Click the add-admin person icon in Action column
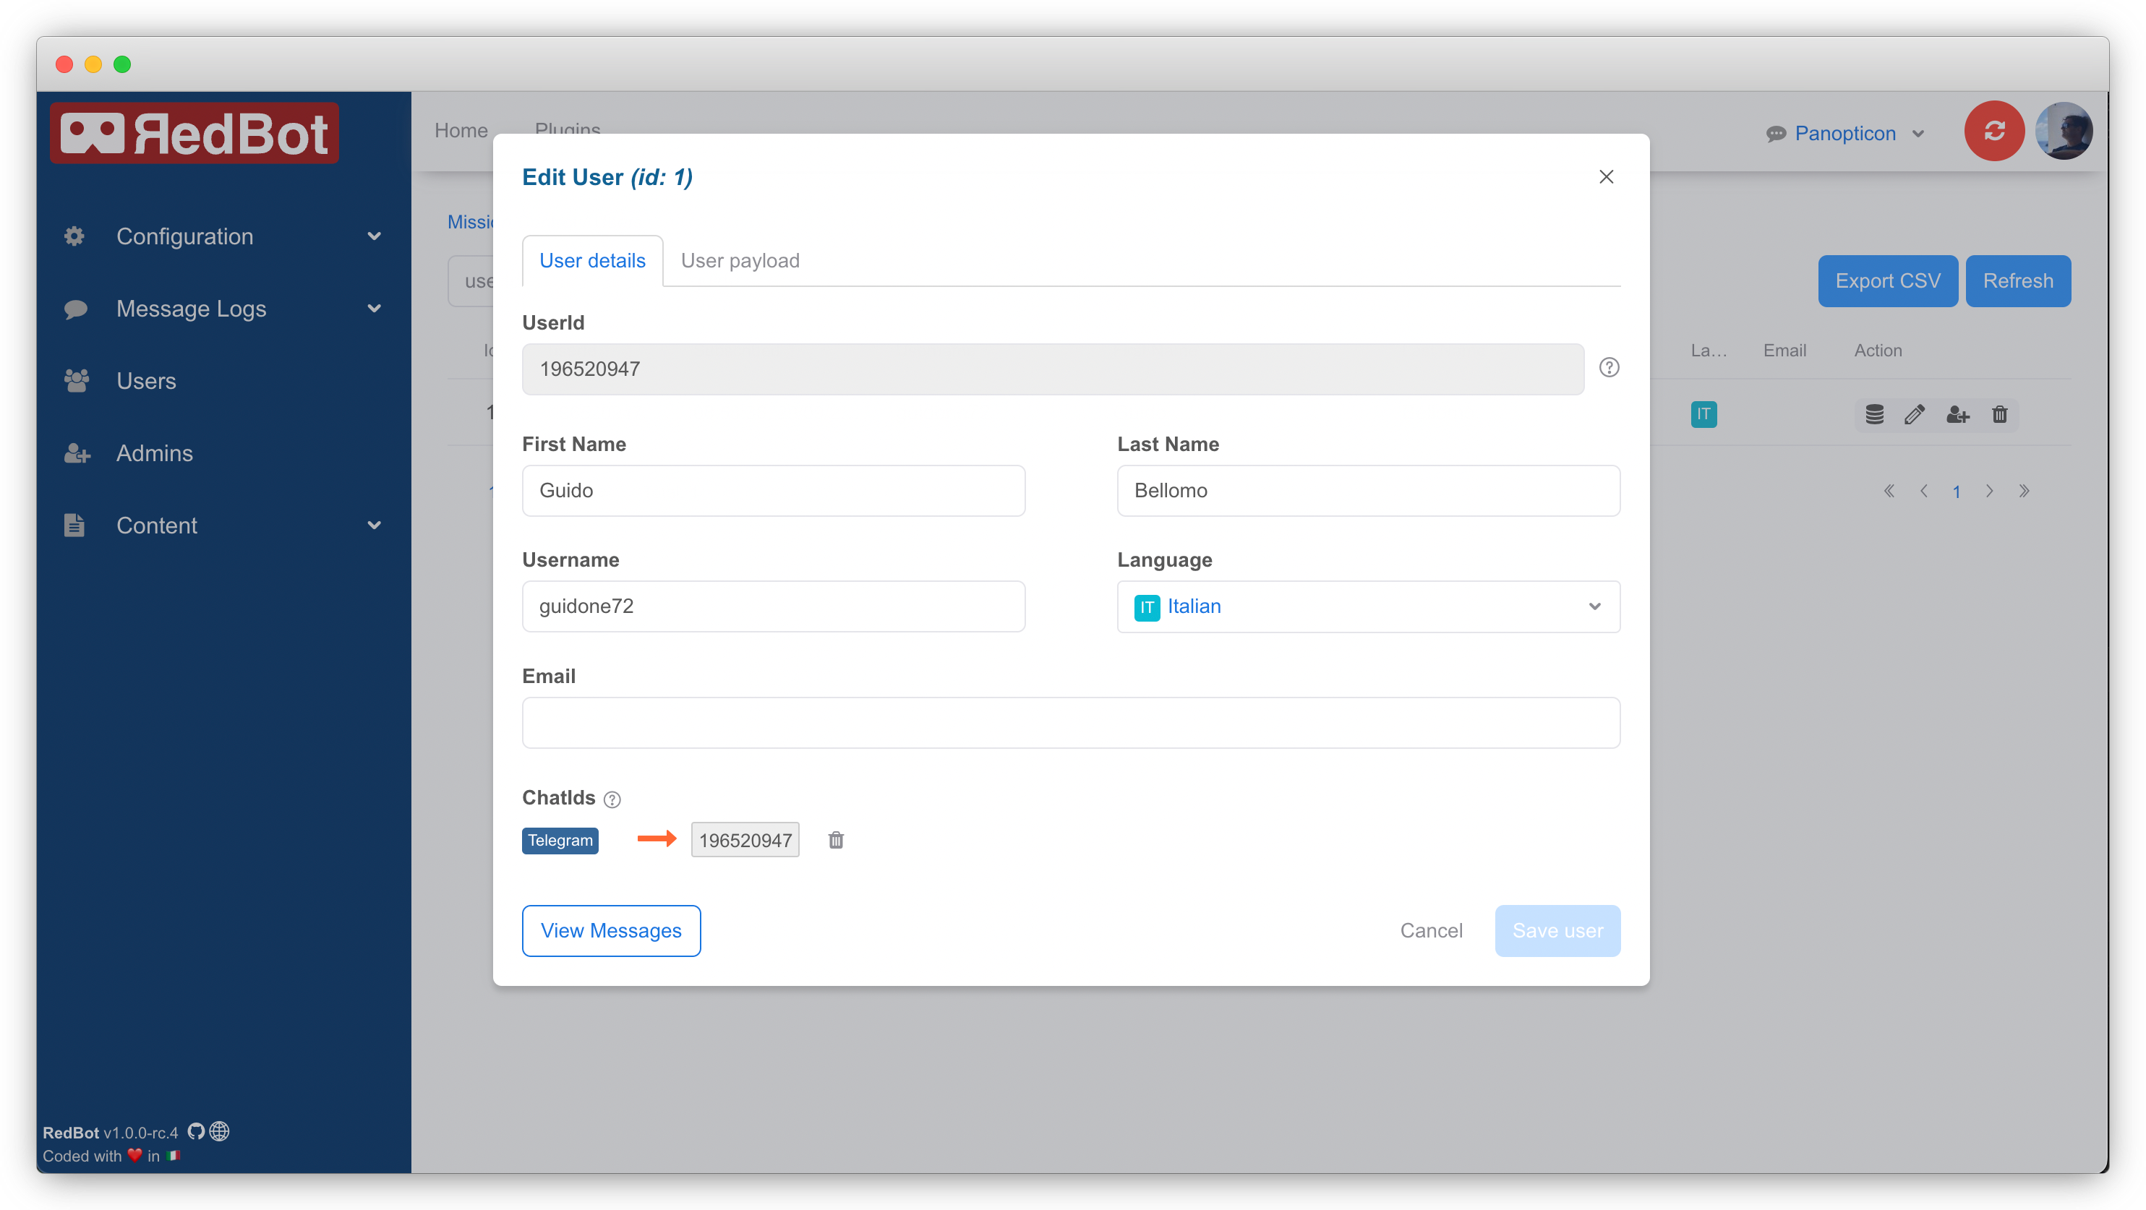 tap(1957, 415)
